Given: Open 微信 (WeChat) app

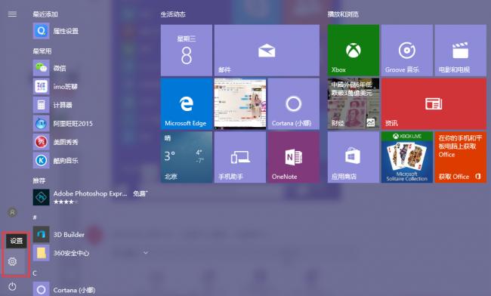Looking at the screenshot, I should [x=91, y=68].
